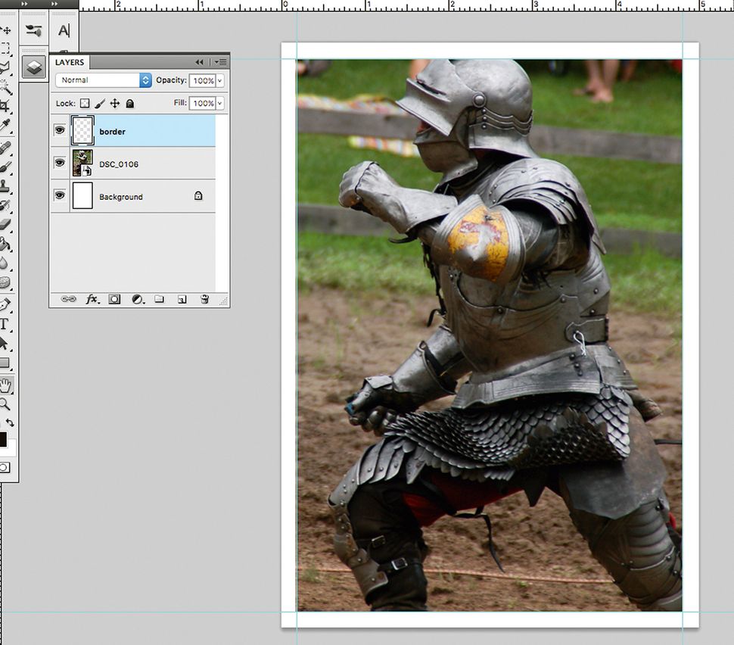Add a new adjustment layer

coord(137,299)
